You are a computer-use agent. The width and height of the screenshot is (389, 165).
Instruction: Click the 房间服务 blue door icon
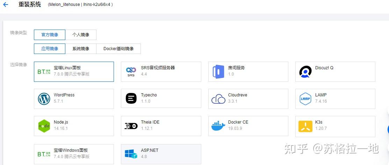218,72
